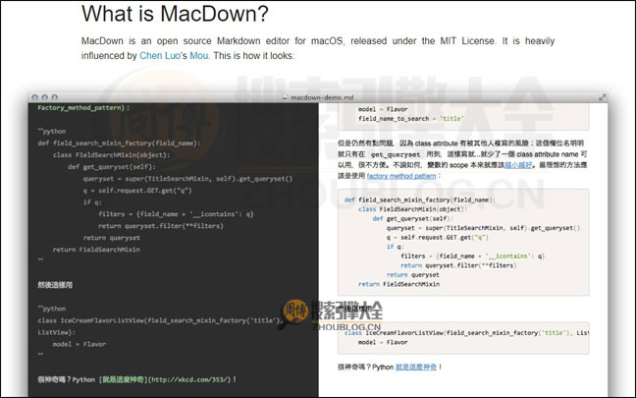The image size is (636, 398).
Task: Open the Chen Luo link
Action: 160,56
